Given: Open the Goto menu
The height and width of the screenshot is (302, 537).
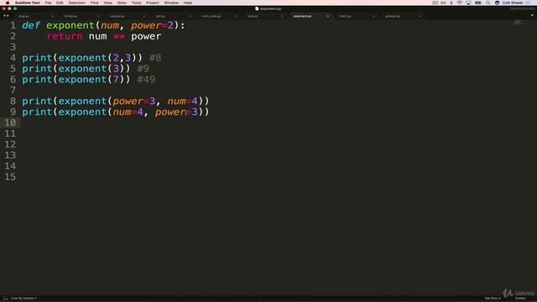Looking at the screenshot, I should point(122,3).
